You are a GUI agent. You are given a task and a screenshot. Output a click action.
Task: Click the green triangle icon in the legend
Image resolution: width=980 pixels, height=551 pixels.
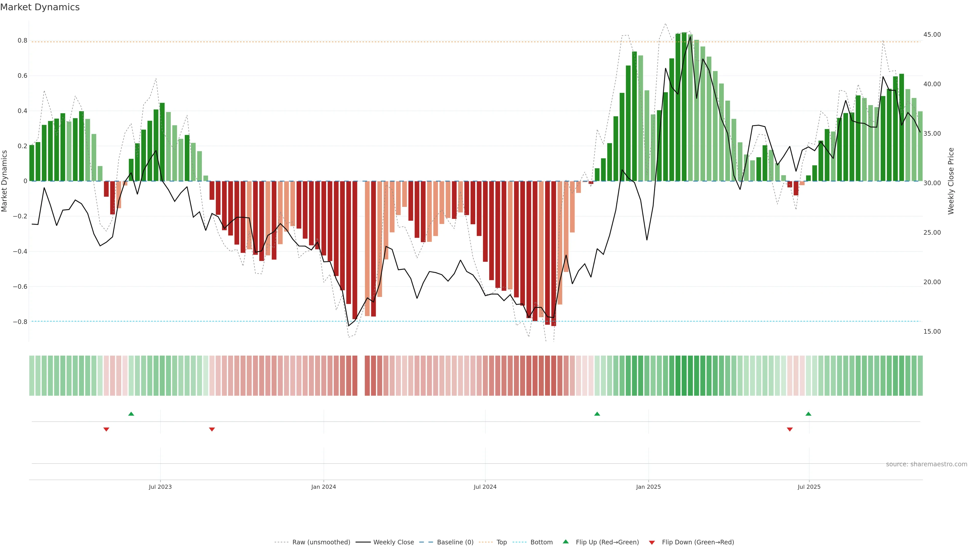click(566, 542)
